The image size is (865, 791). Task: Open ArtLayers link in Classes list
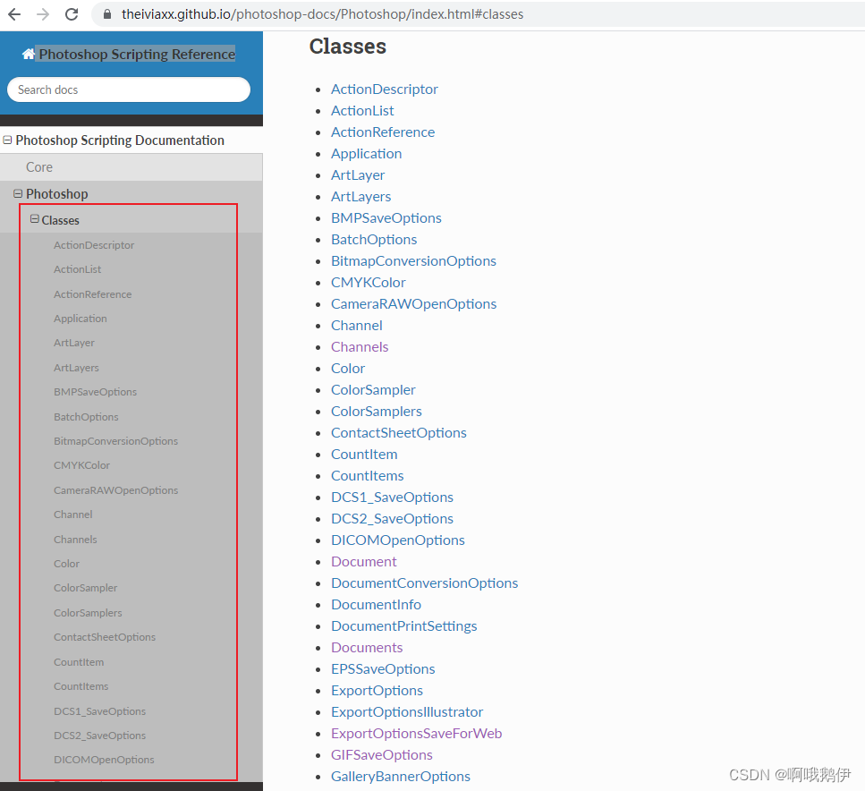[x=360, y=197]
